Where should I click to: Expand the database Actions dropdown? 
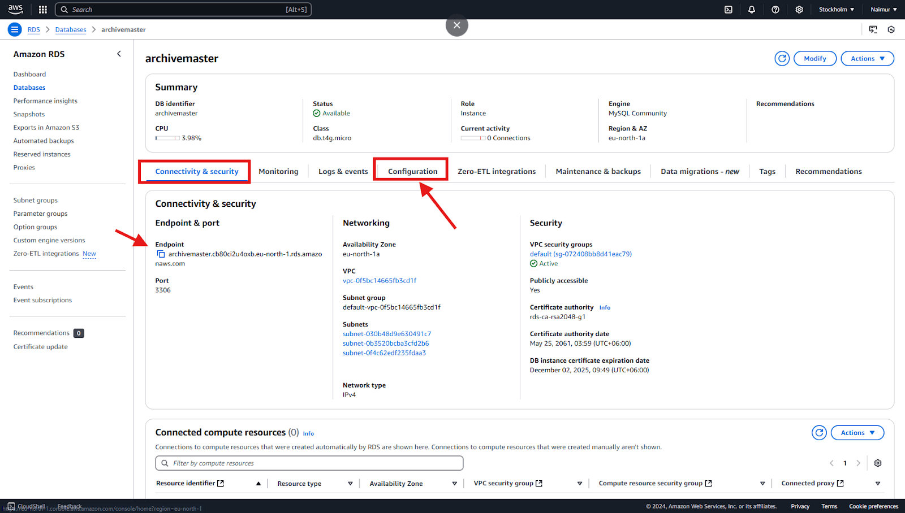point(868,58)
